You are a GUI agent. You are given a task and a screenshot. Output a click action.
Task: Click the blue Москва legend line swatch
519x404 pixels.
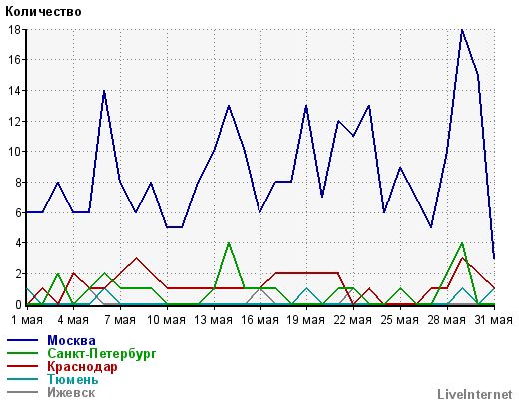(x=22, y=340)
